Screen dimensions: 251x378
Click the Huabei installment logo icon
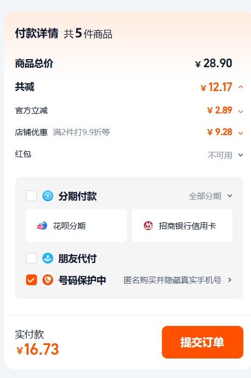click(42, 226)
